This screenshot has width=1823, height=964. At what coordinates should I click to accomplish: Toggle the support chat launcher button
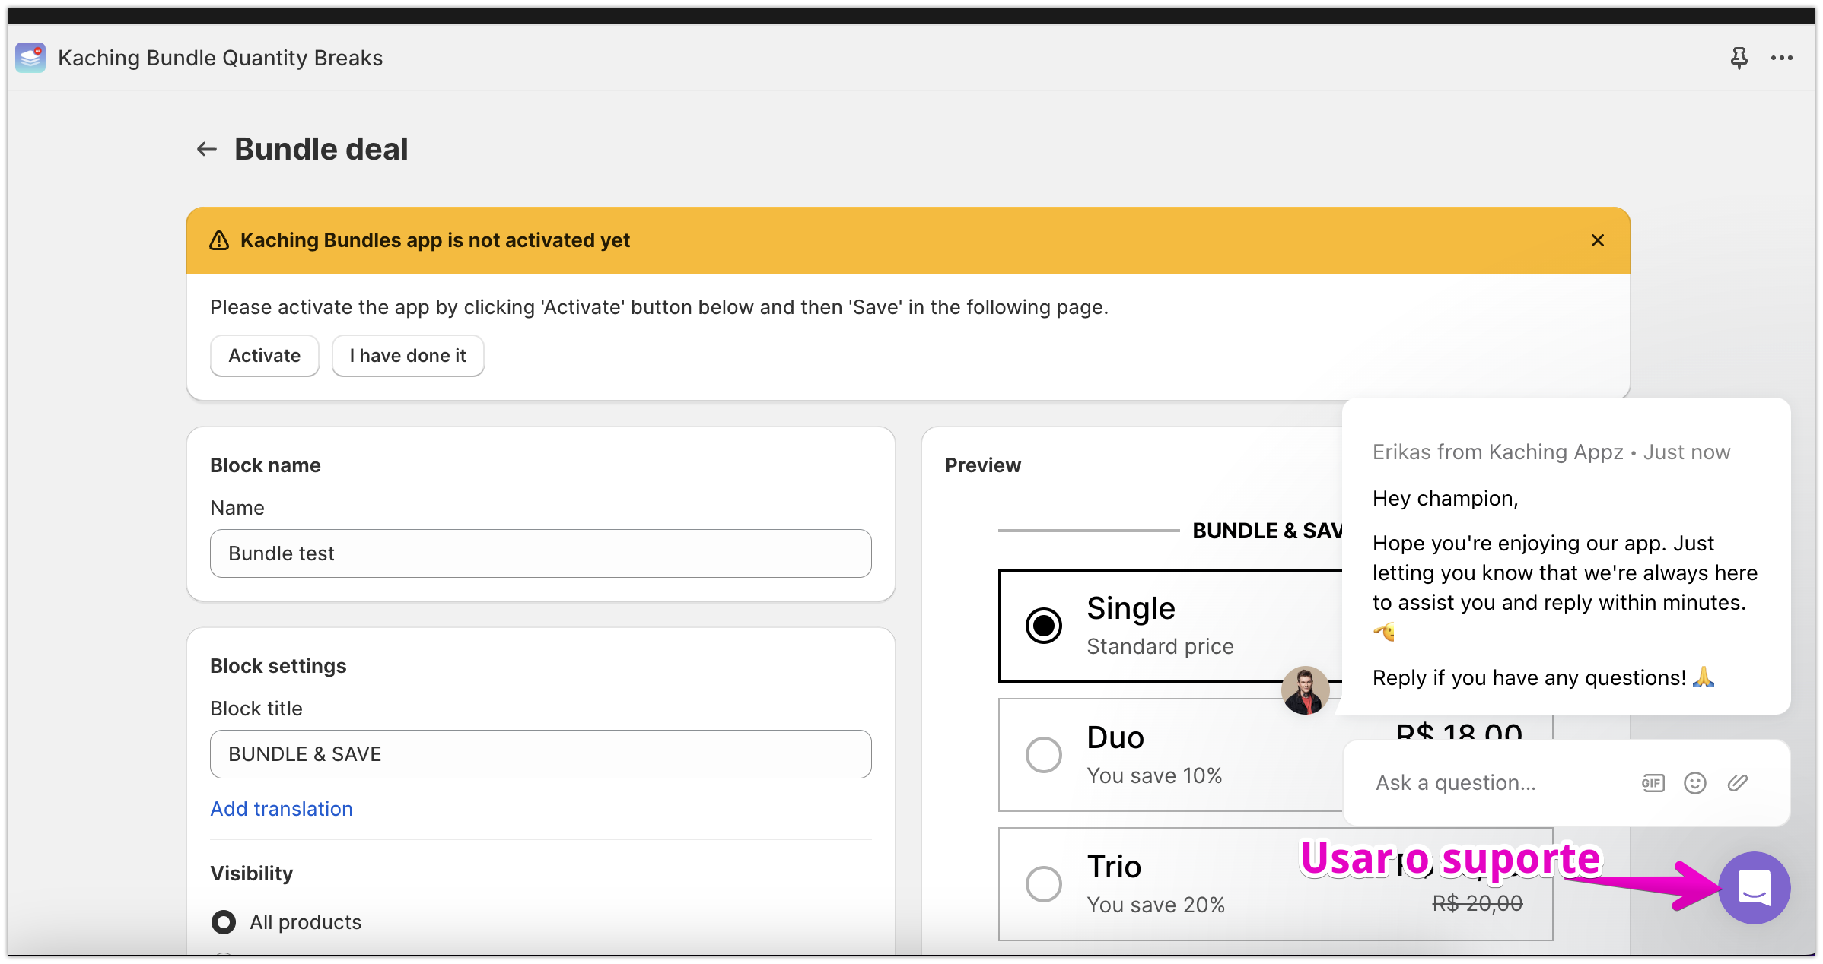pos(1755,888)
